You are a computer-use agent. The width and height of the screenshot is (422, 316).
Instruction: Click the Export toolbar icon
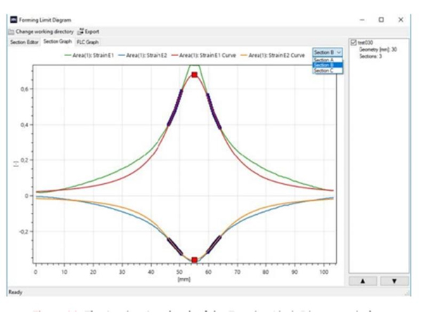click(x=81, y=32)
